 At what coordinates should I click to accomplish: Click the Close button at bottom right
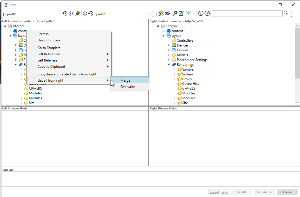pyautogui.click(x=287, y=192)
